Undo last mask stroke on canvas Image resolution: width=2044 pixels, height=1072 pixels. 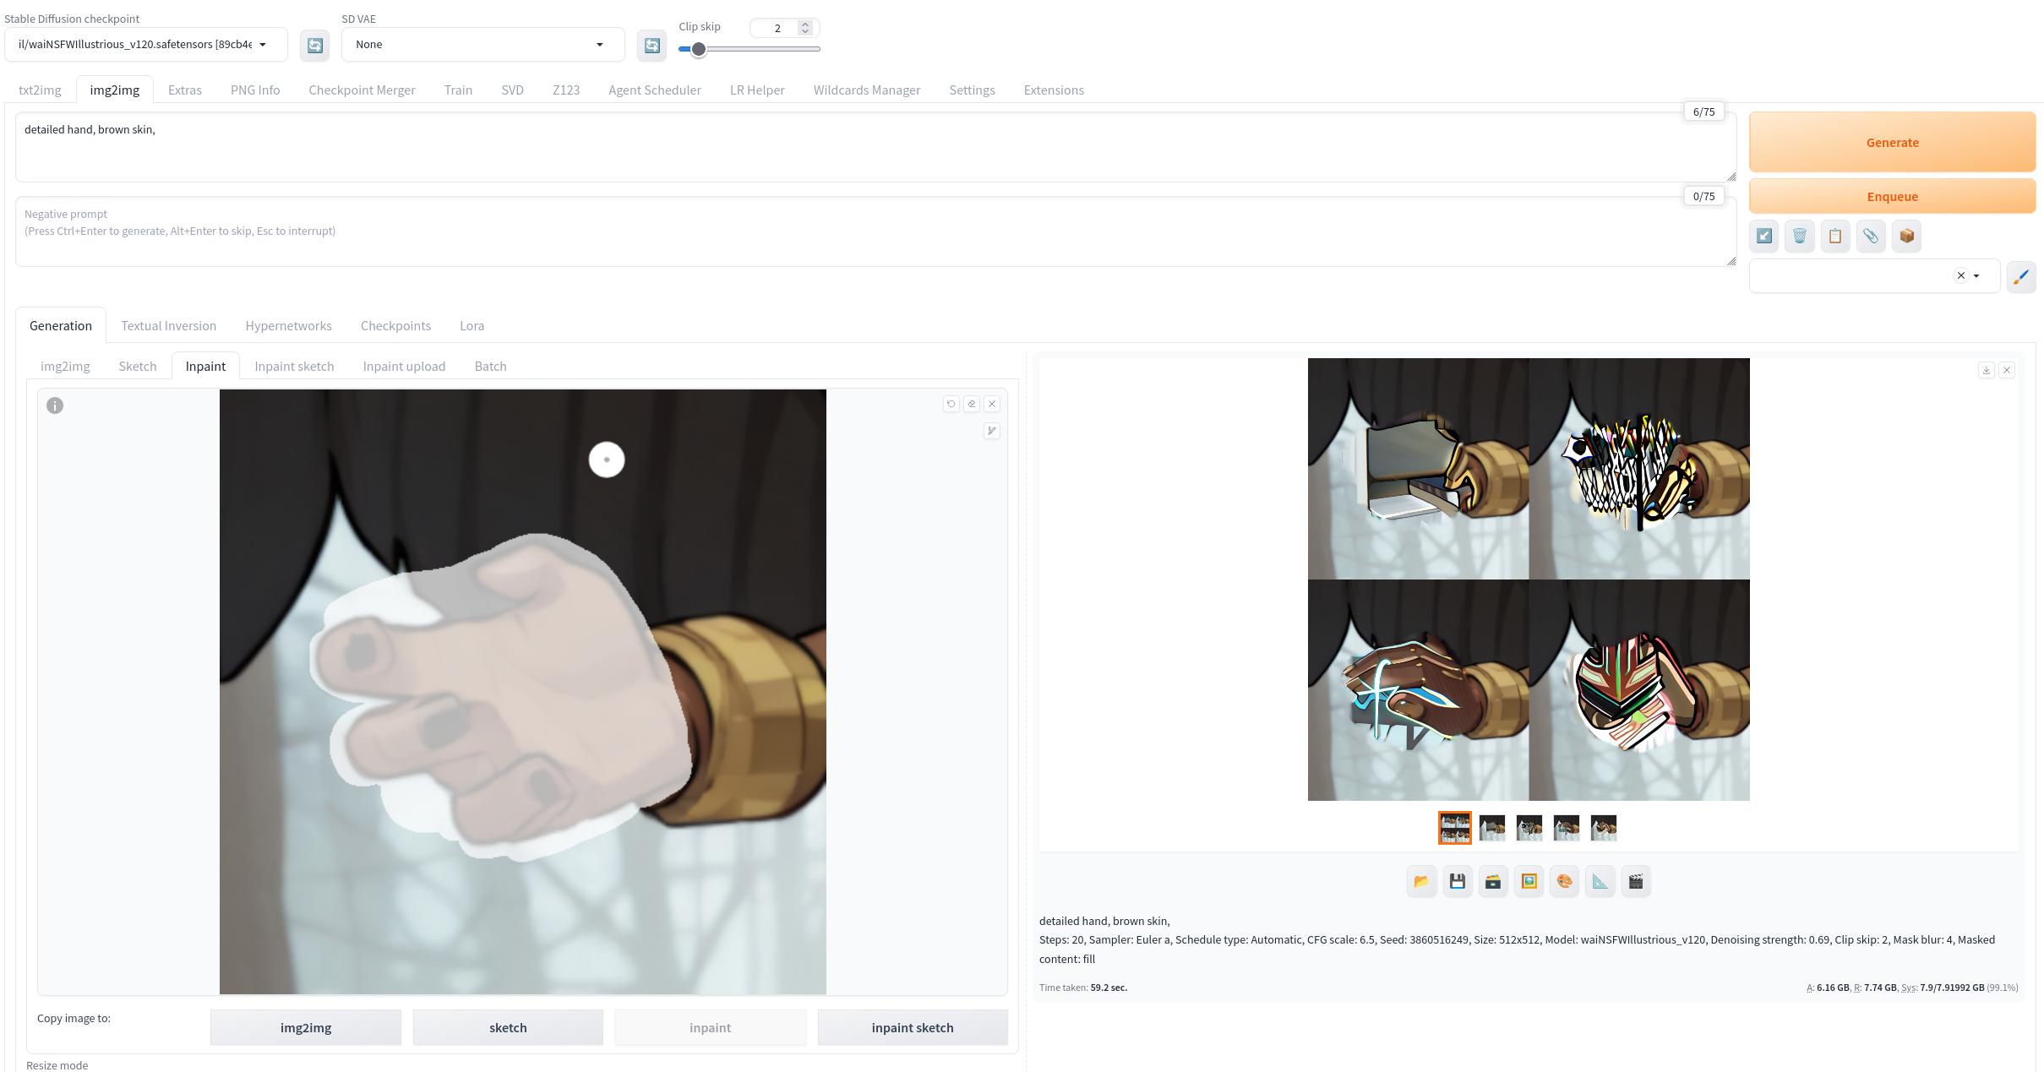point(951,404)
